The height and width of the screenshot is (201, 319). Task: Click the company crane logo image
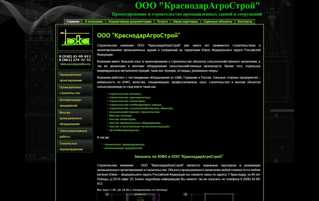[75, 38]
